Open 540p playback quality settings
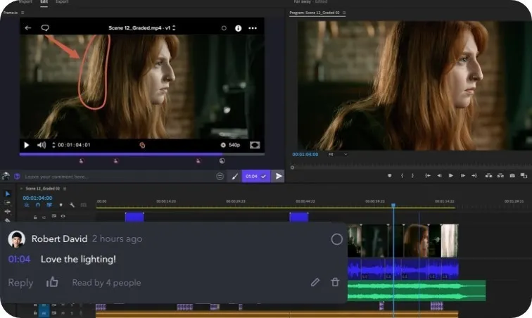 pyautogui.click(x=231, y=145)
